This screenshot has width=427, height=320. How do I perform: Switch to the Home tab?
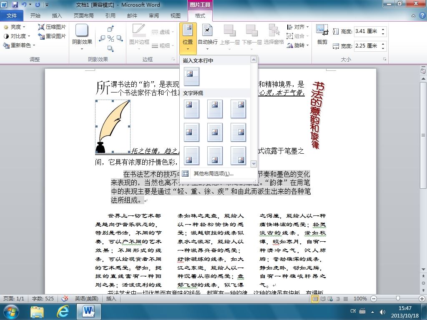click(35, 16)
